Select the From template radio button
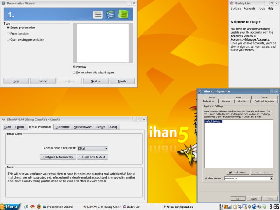The width and height of the screenshot is (280, 210). click(x=8, y=34)
